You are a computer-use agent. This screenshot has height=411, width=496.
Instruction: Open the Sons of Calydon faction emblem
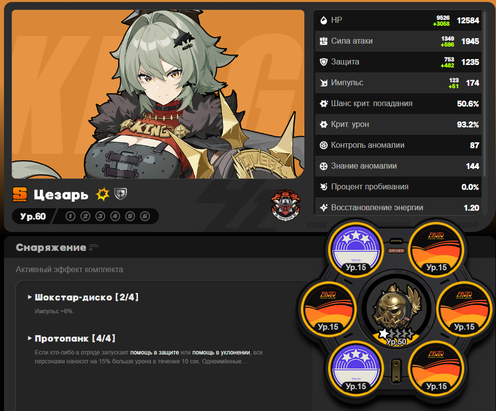coord(285,205)
